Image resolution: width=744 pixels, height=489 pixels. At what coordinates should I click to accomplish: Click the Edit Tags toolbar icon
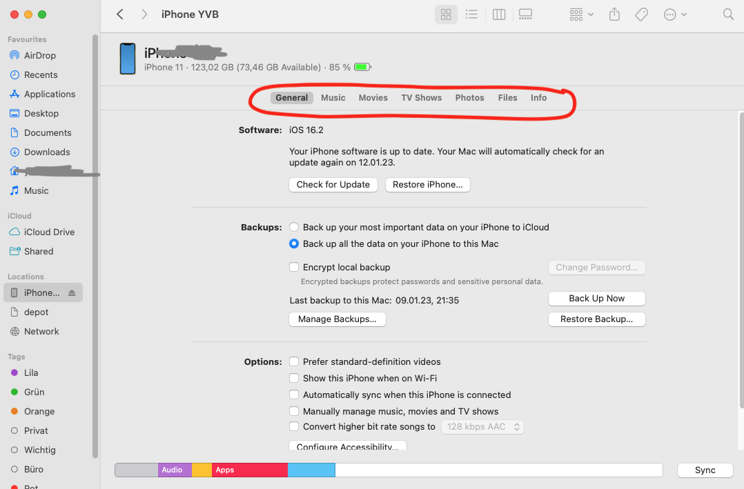642,14
